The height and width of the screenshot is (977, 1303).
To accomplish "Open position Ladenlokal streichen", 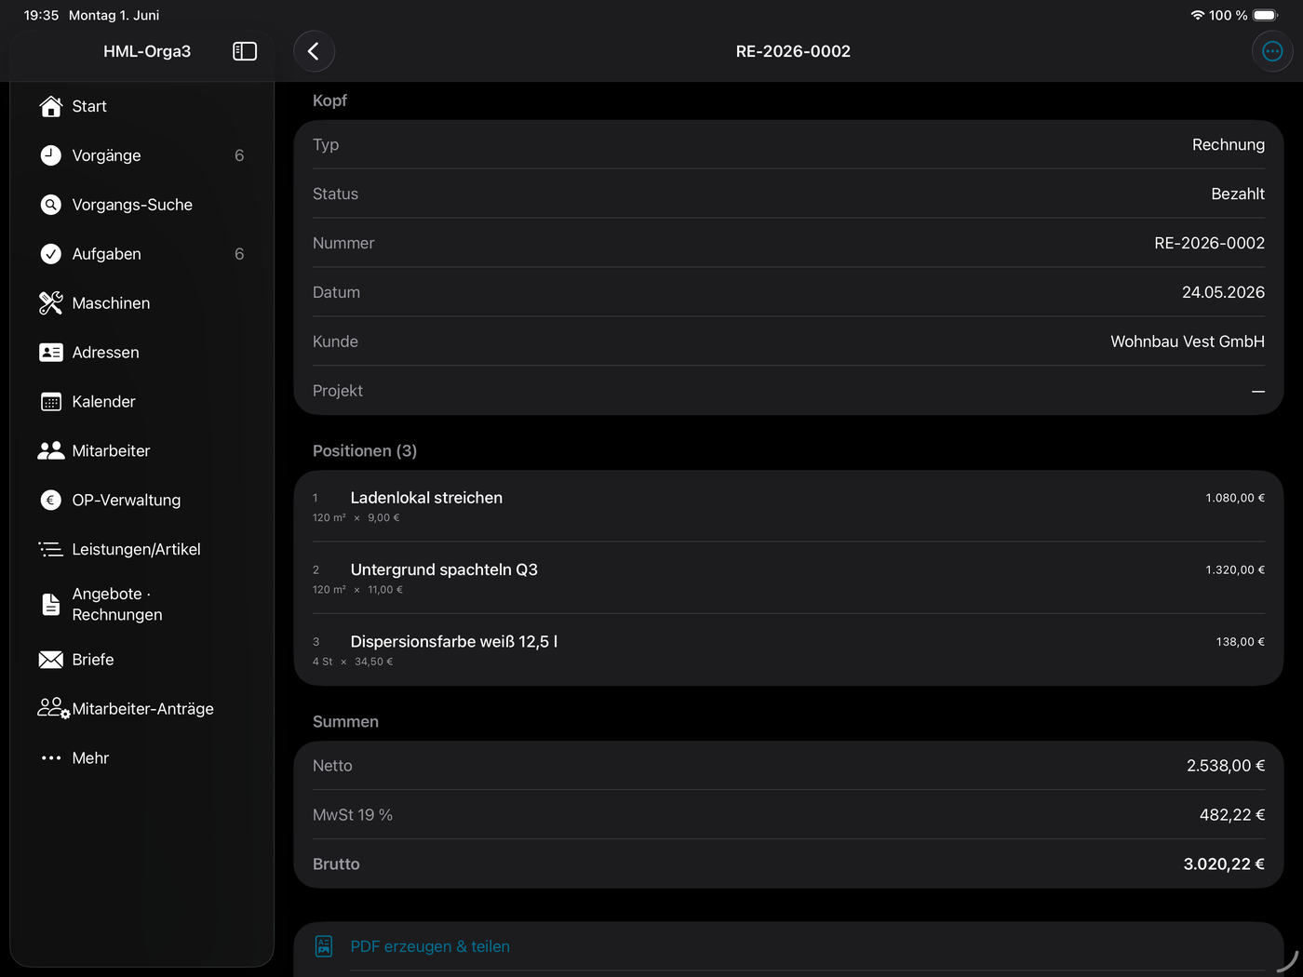I will tap(788, 506).
